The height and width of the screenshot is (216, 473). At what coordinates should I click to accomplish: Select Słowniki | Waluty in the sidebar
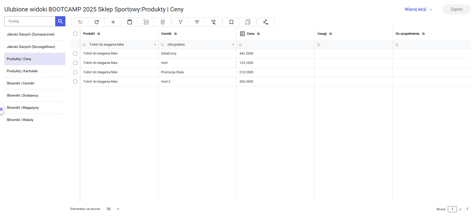click(x=20, y=120)
